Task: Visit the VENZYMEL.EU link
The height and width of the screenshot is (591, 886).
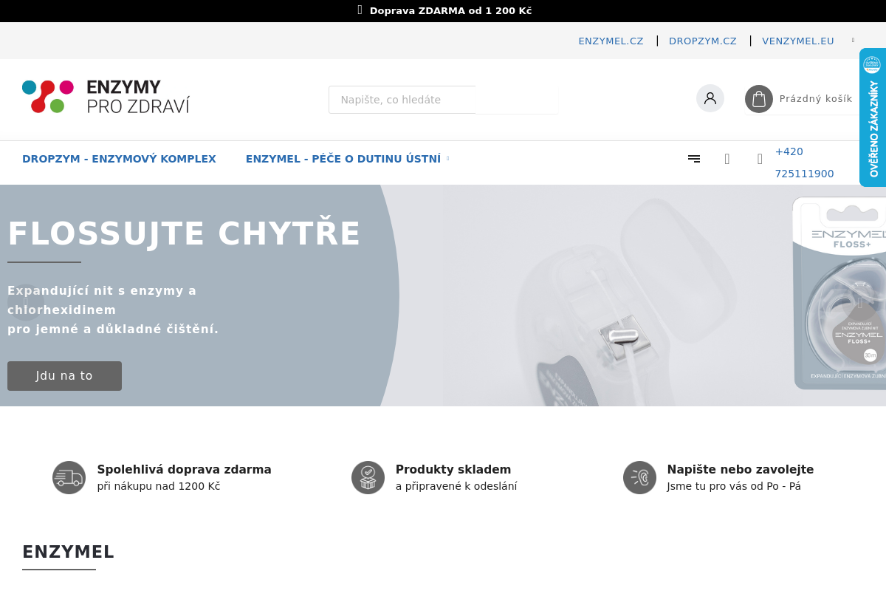Action: coord(798,41)
